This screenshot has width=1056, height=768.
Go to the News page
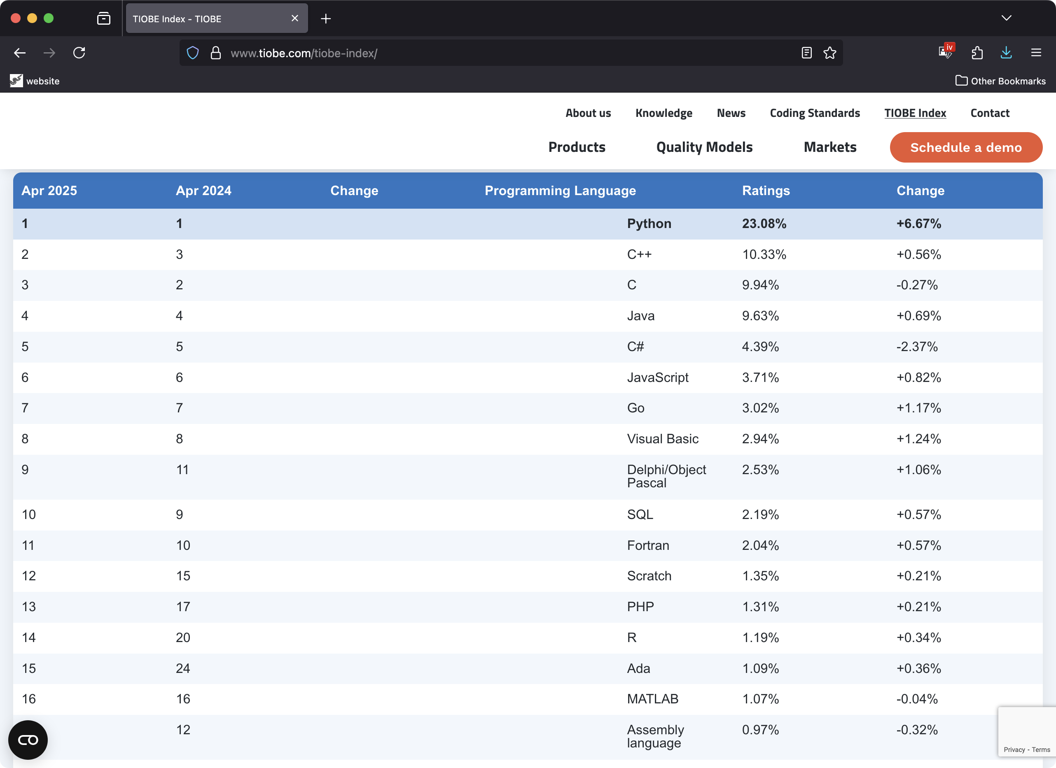pos(731,113)
